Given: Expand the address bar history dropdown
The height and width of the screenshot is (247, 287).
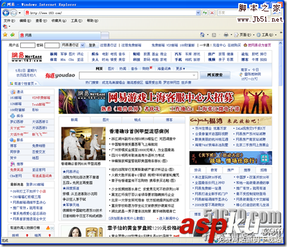Looking at the screenshot, I should tap(198, 13).
